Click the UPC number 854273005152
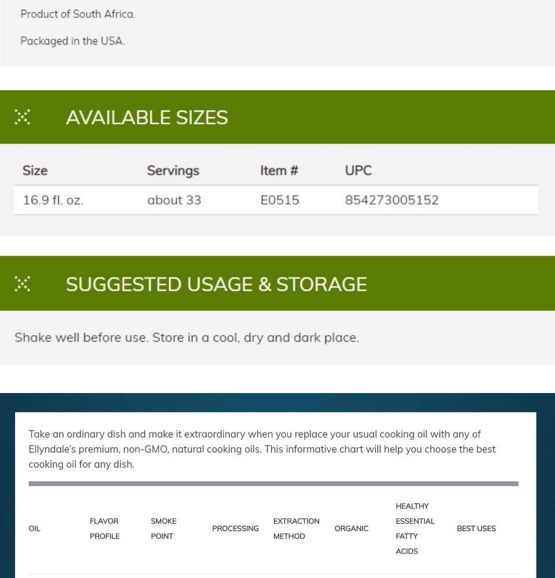This screenshot has height=578, width=555. click(391, 200)
